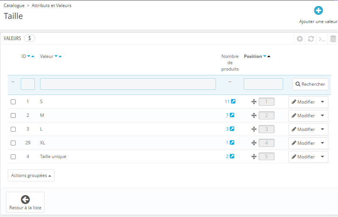The image size is (338, 217).
Task: Go to Catalogue breadcrumb
Action: coord(14,6)
